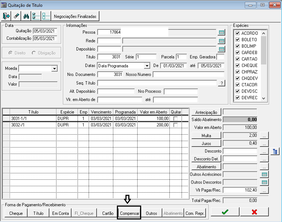282x222 pixels.
Task: Uncheck the ACORDO espécie
Action: pyautogui.click(x=237, y=33)
